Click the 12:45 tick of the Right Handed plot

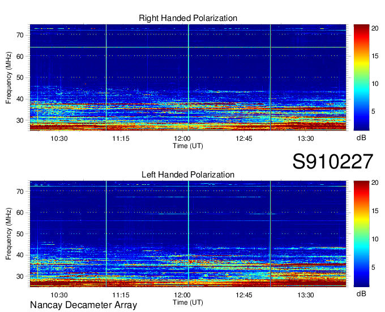[x=244, y=138]
